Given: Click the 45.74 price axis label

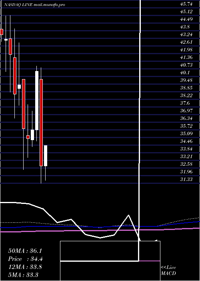Looking at the screenshot, I should [186, 4].
